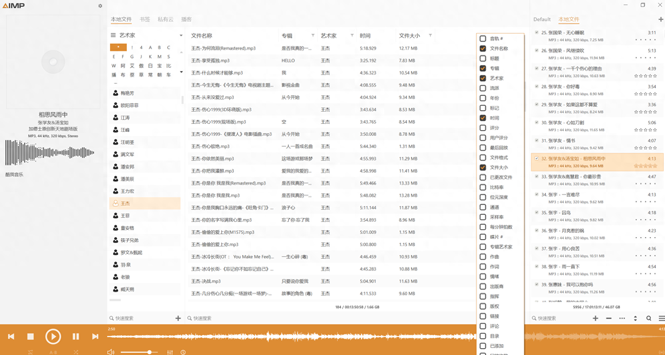This screenshot has height=355, width=665.
Task: Check the 流派 column option
Action: 483,88
